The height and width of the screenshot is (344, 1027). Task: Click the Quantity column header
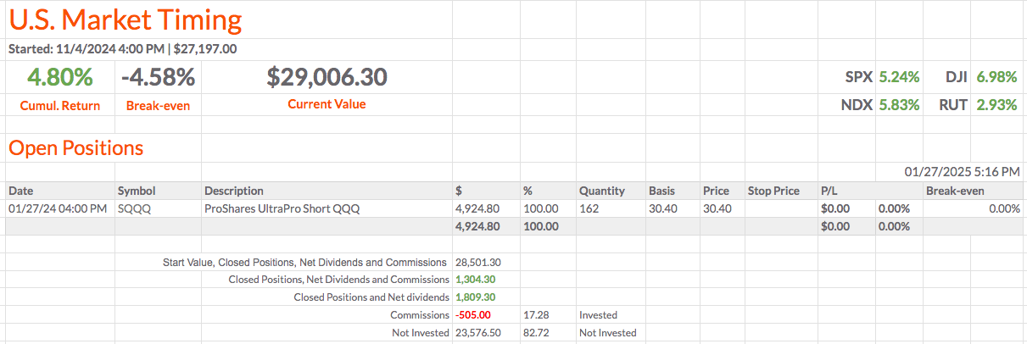coord(602,191)
